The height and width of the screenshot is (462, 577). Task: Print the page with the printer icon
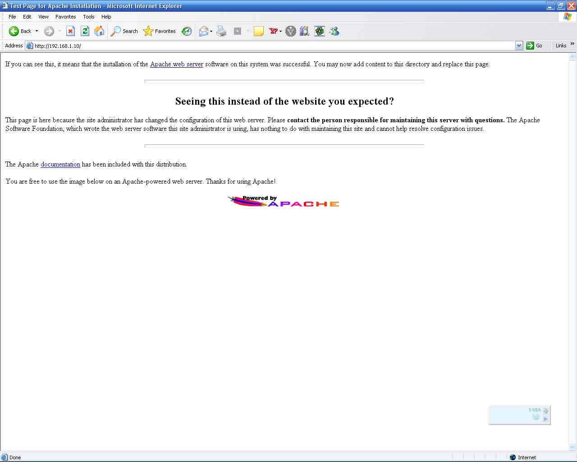[221, 31]
